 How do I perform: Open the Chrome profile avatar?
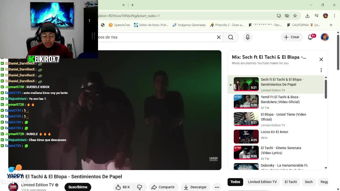click(325, 16)
